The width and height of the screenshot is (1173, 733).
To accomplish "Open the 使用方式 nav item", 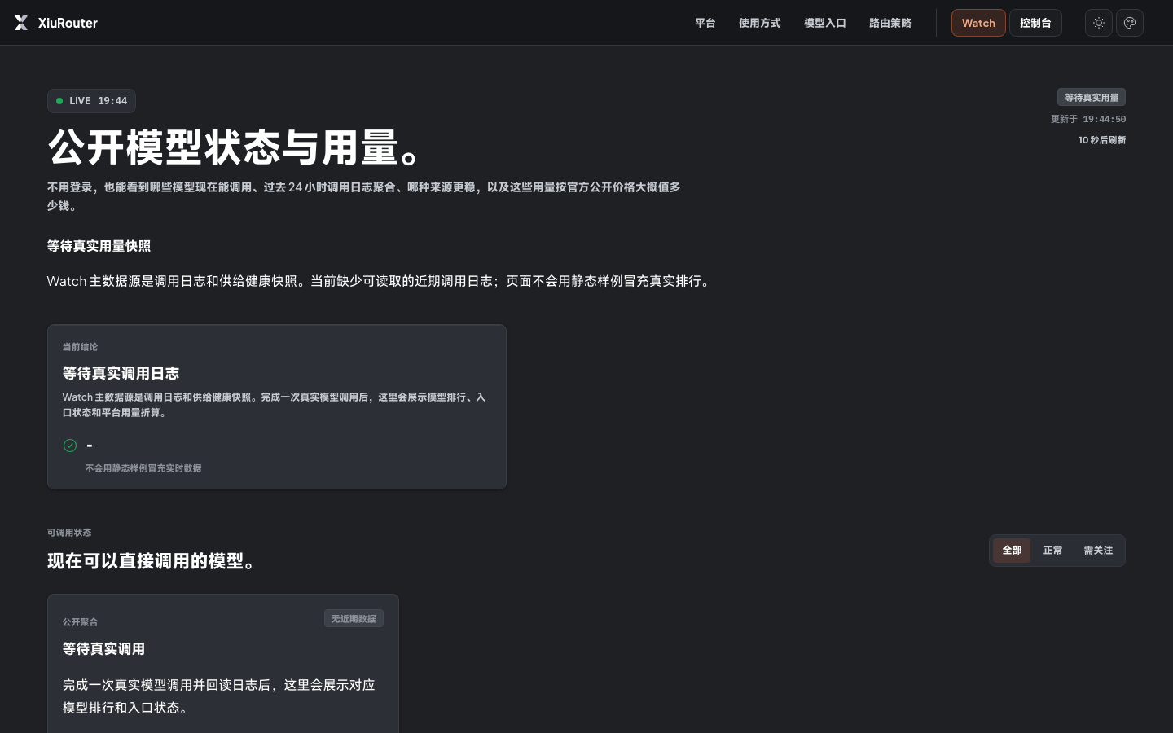I will [760, 23].
